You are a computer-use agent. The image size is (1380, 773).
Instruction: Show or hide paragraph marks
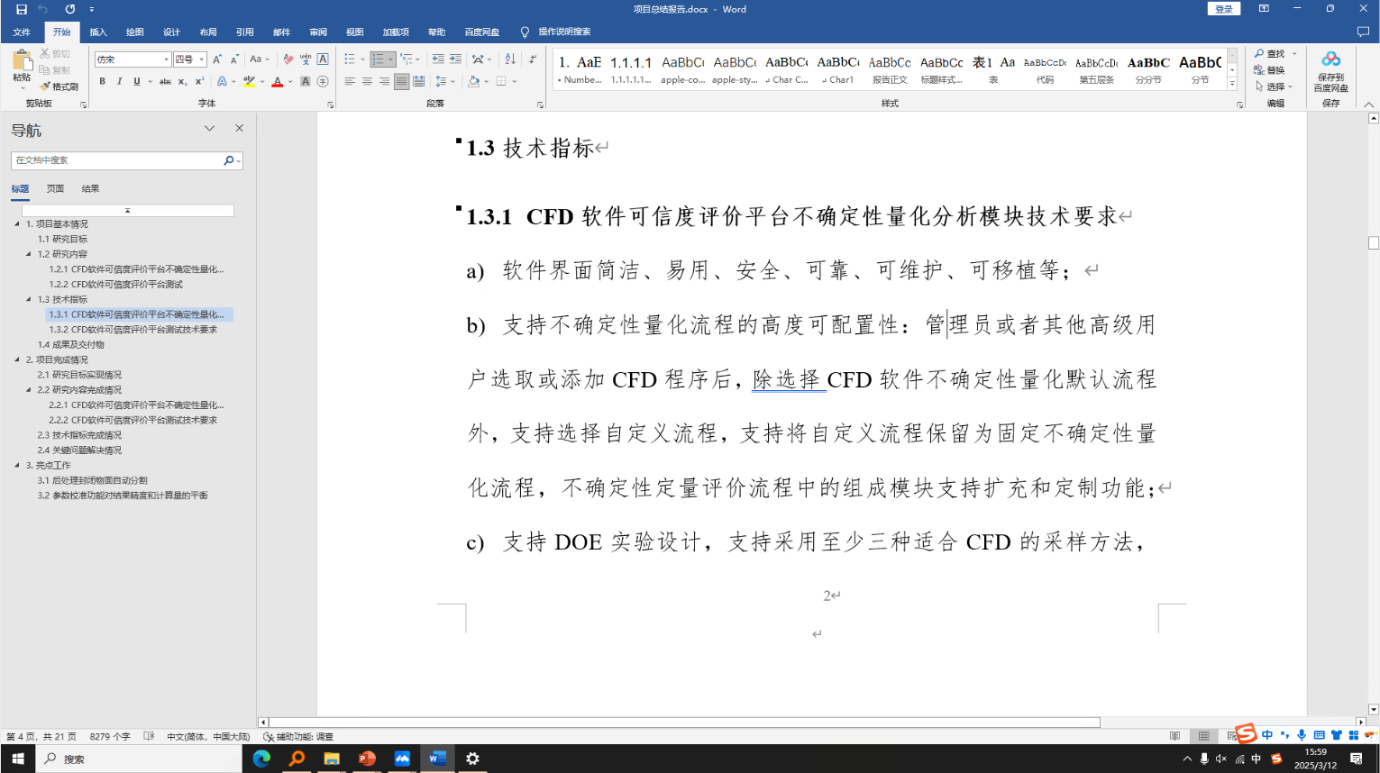tap(533, 59)
